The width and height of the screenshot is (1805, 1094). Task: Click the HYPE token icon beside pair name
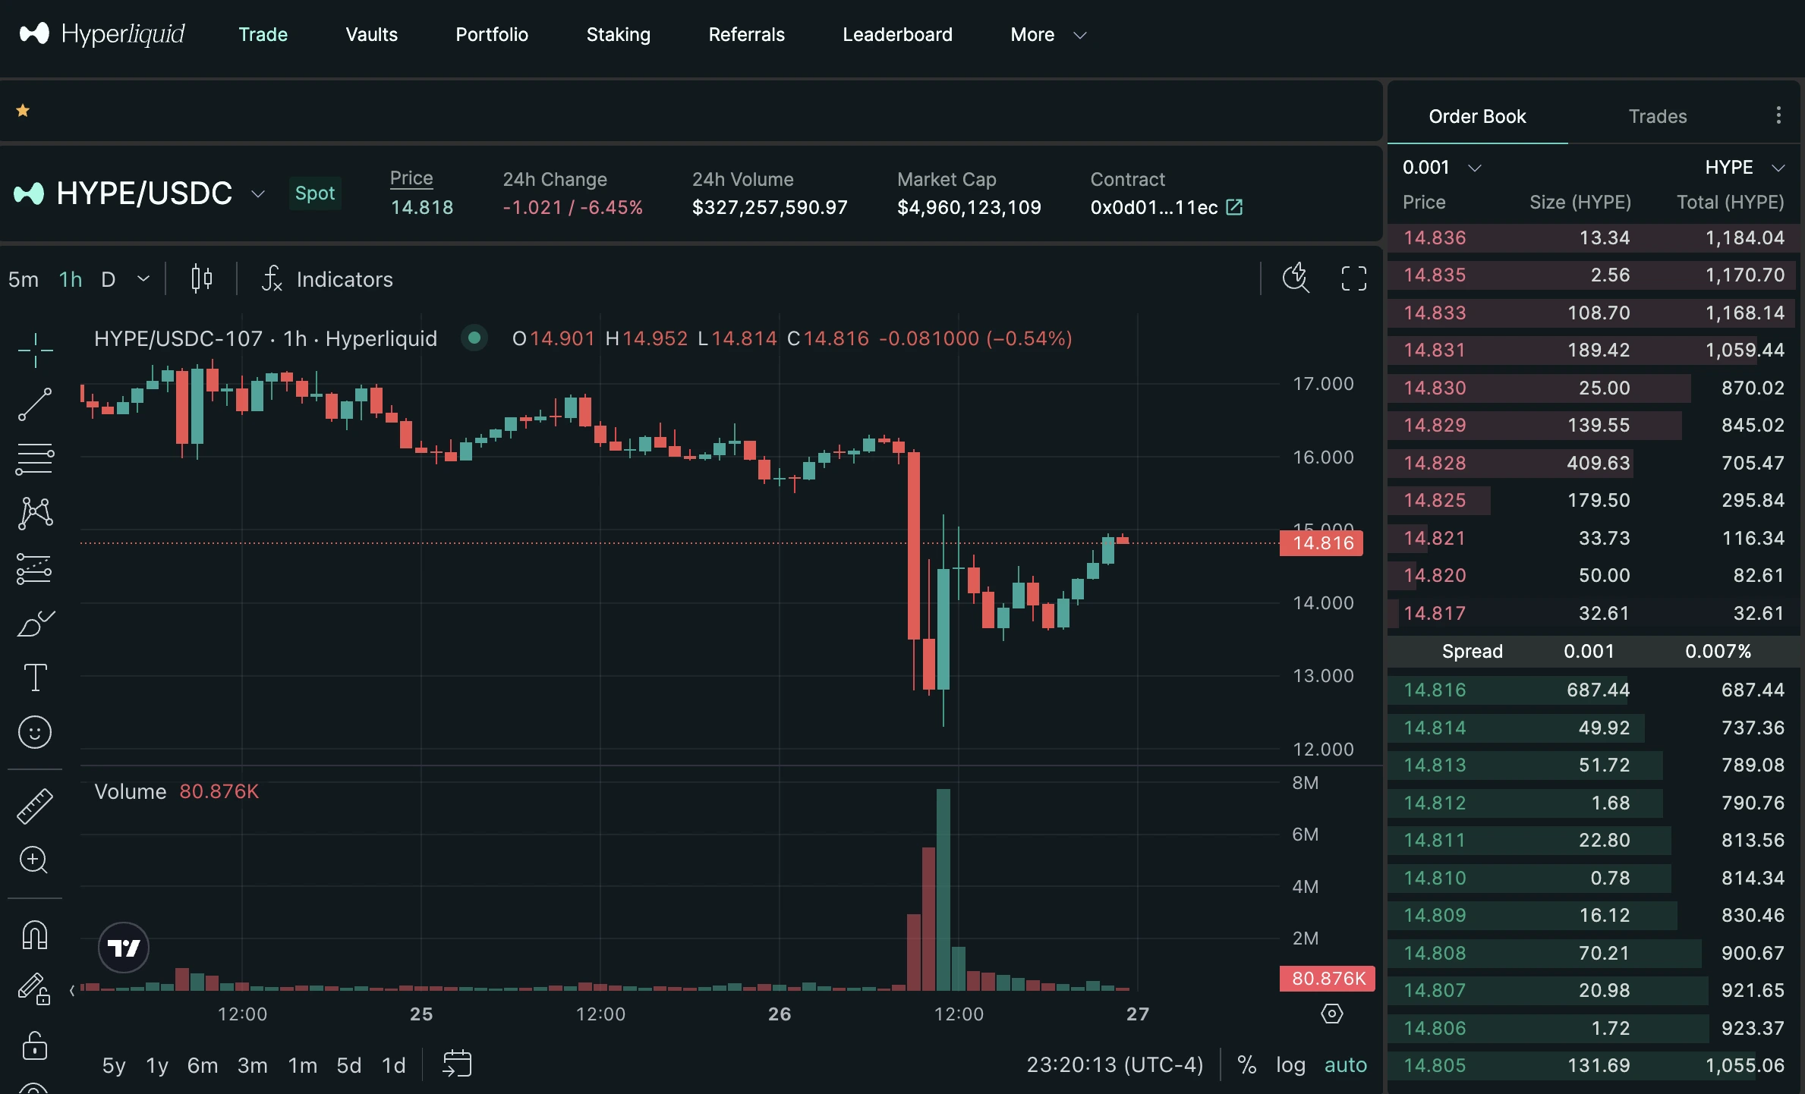[x=30, y=193]
